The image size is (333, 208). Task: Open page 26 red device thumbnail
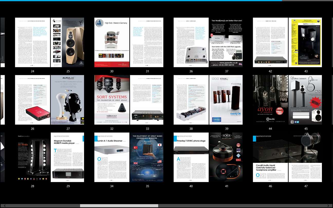[33, 100]
